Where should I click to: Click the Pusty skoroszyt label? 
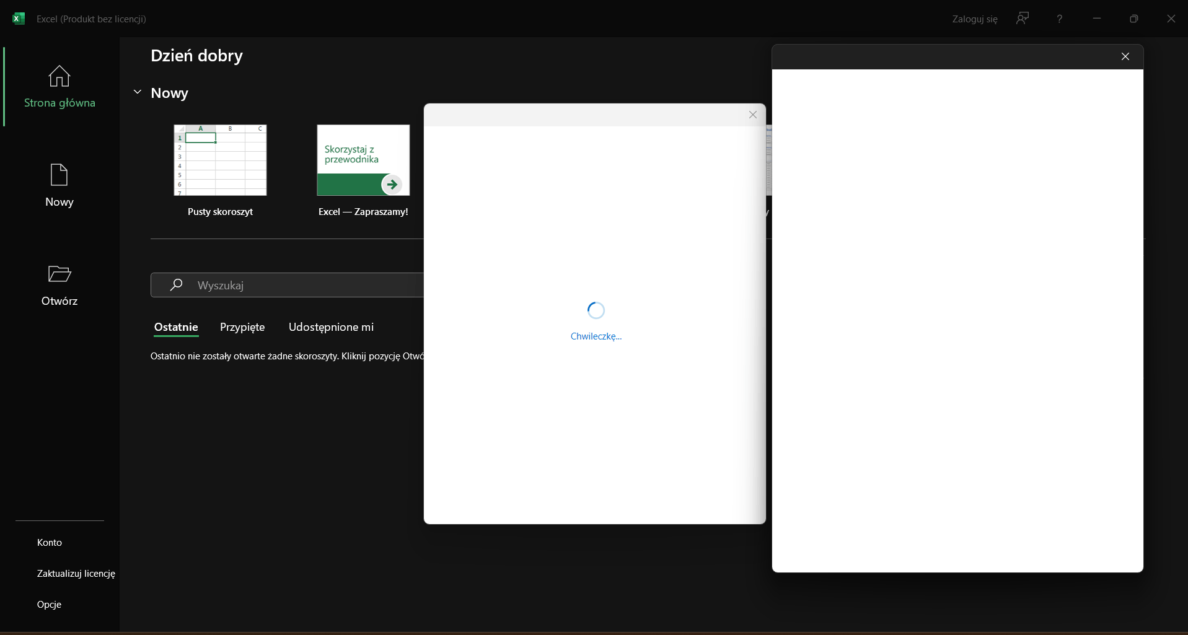[220, 212]
